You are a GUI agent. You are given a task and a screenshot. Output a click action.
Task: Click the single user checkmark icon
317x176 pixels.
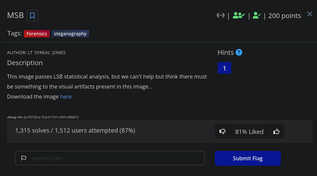pos(257,15)
